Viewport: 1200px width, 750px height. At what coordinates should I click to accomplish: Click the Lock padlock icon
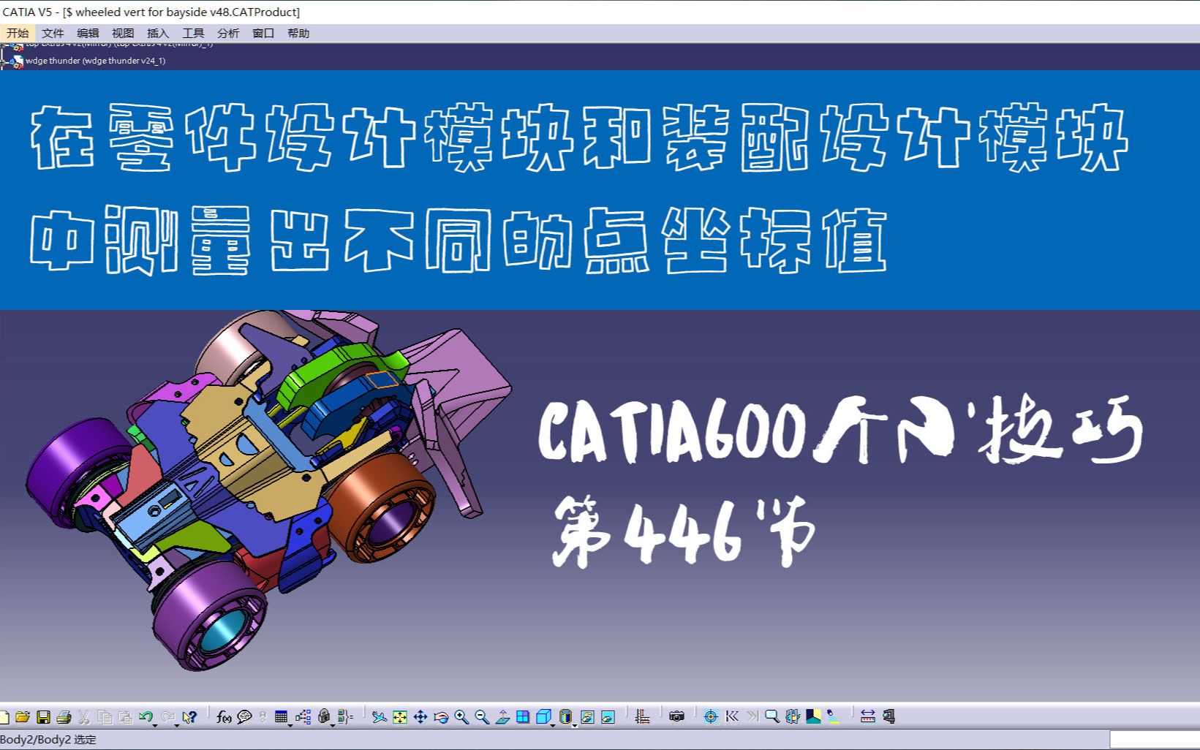point(324,716)
